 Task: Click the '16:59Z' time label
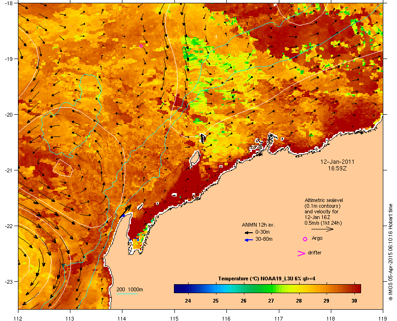tap(337, 168)
